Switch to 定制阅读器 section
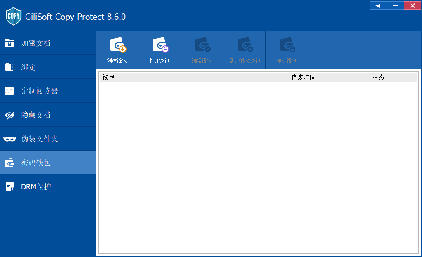The height and width of the screenshot is (257, 422). pyautogui.click(x=48, y=91)
